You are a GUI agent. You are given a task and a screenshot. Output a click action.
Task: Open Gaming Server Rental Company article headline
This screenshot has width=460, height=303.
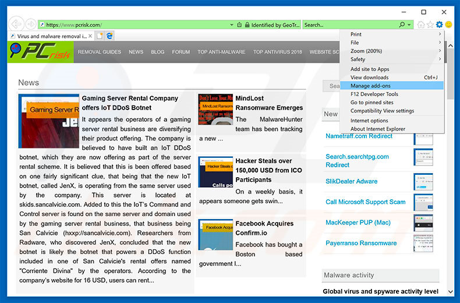(130, 103)
